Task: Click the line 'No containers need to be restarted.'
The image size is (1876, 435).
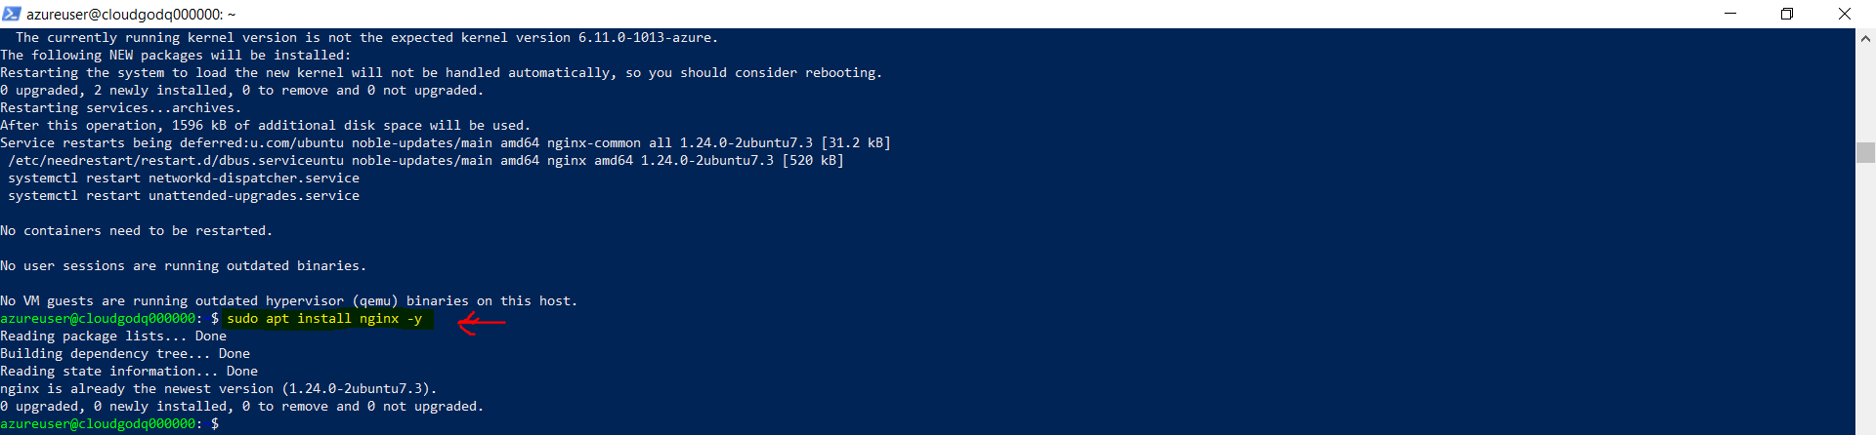Action: pyautogui.click(x=137, y=231)
